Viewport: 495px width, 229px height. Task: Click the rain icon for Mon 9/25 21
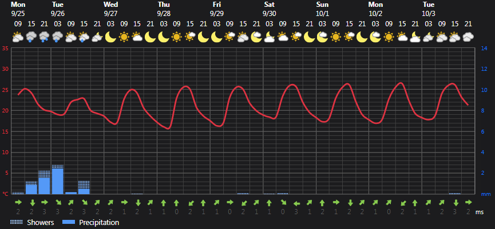pyautogui.click(x=45, y=37)
